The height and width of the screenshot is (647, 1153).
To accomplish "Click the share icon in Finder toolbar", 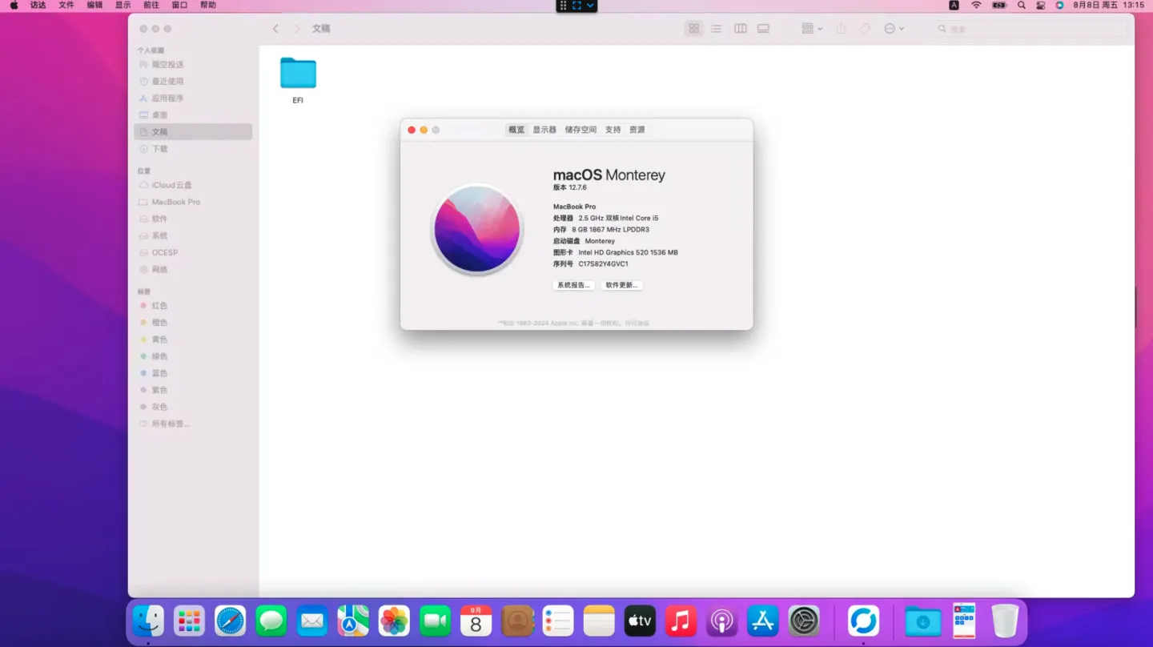I will click(841, 29).
